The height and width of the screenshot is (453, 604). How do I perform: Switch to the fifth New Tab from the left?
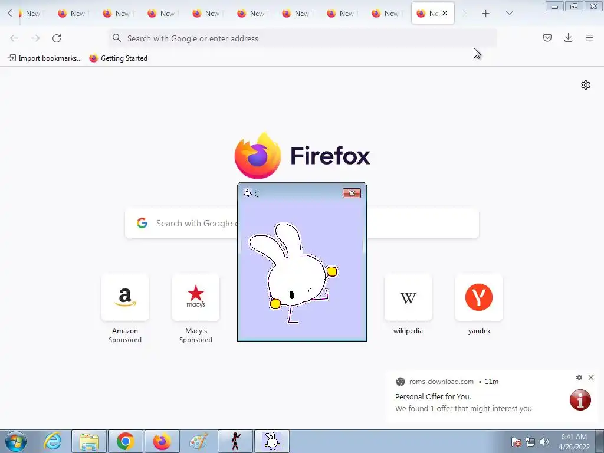207,14
